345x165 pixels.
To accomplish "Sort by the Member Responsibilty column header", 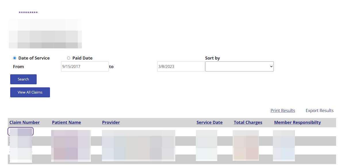I will click(x=298, y=122).
